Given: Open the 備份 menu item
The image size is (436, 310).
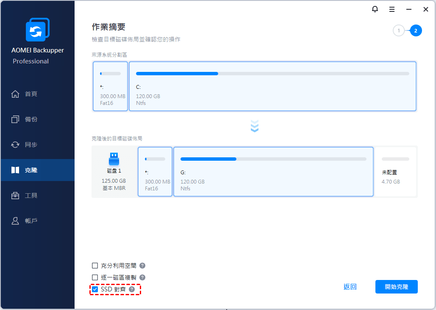Looking at the screenshot, I should (x=38, y=119).
